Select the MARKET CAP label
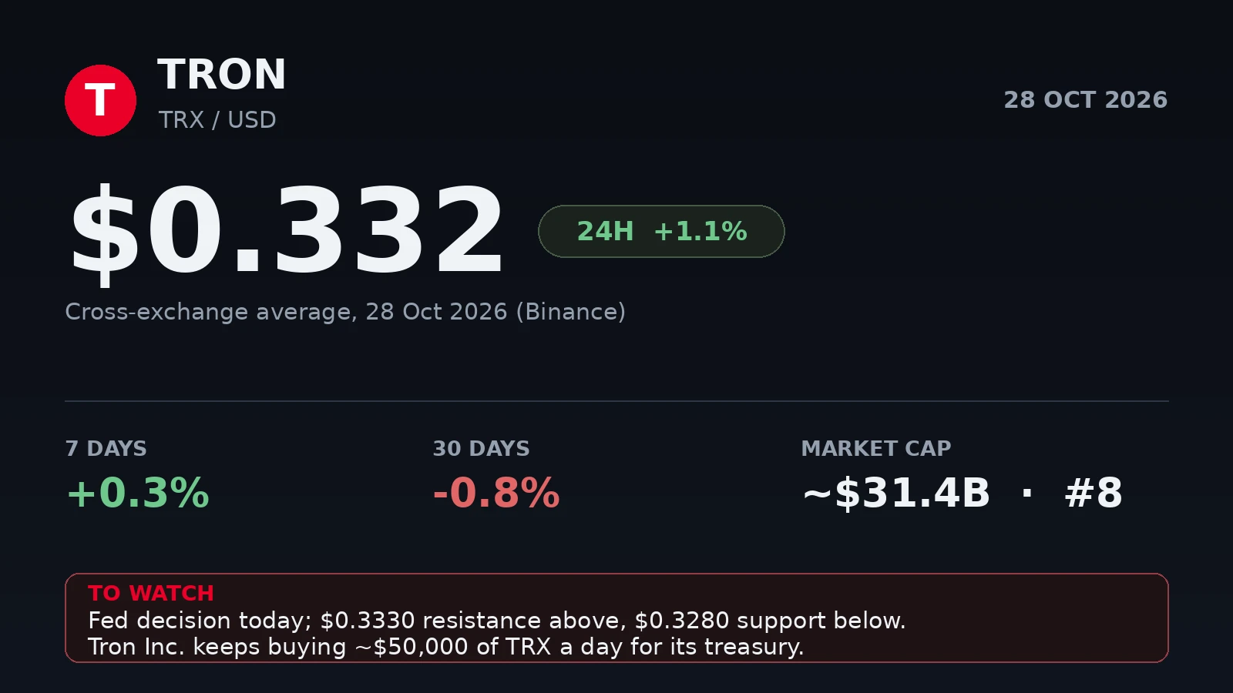This screenshot has height=693, width=1233. point(876,449)
